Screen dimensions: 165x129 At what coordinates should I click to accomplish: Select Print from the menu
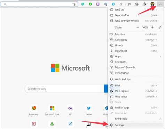pyautogui.click(x=136, y=86)
